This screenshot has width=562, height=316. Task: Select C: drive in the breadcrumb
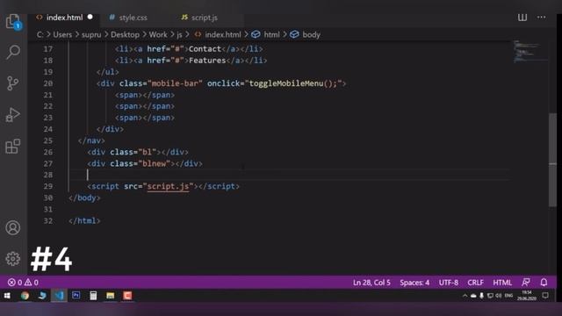pos(40,35)
